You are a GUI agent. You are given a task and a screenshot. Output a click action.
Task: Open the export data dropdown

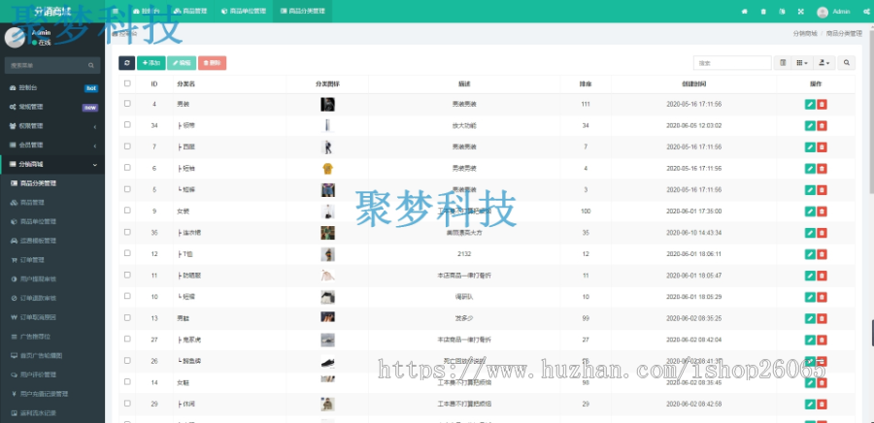[824, 63]
